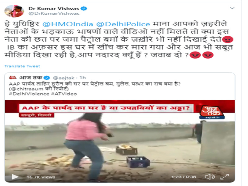Screen dimensions: 248x186
Task: Open the #ATVideo hashtag
Action: click(64, 94)
